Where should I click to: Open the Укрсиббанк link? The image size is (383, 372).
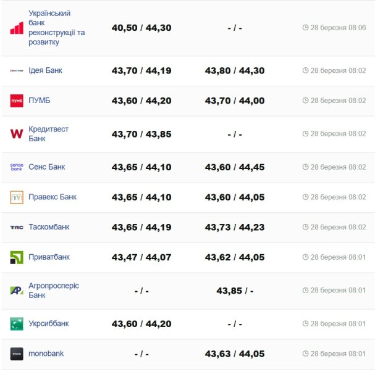point(48,323)
